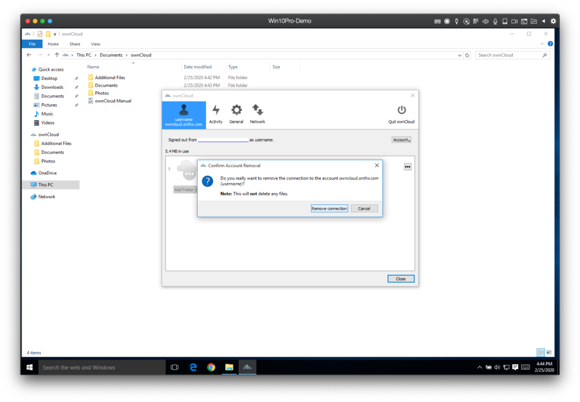Click the Add Folder Sync button
This screenshot has width=580, height=402.
[x=185, y=190]
